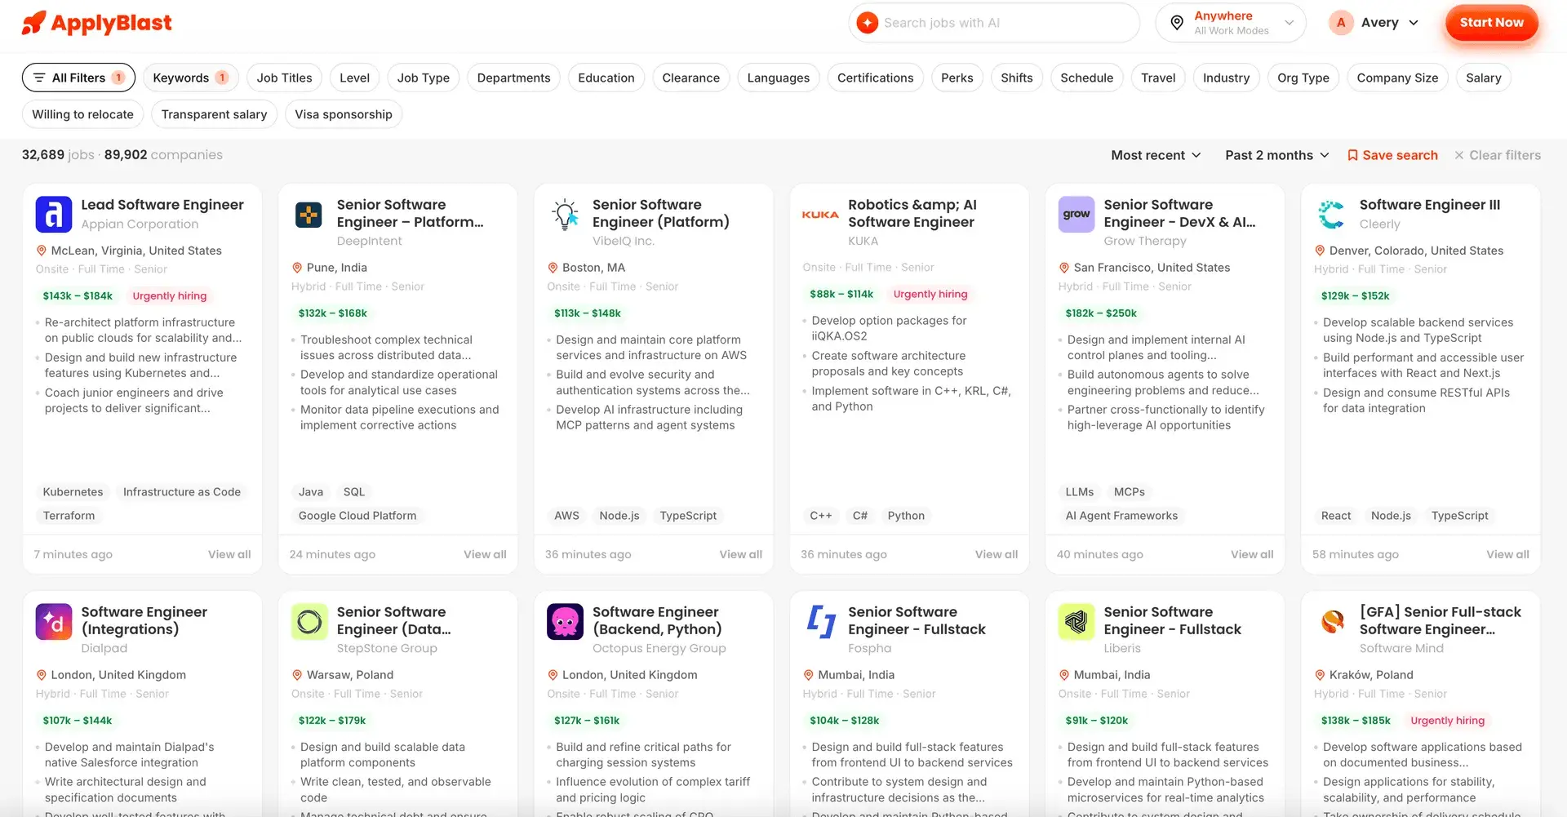This screenshot has width=1567, height=817.
Task: Open the Liberis company logo
Action: click(1076, 622)
